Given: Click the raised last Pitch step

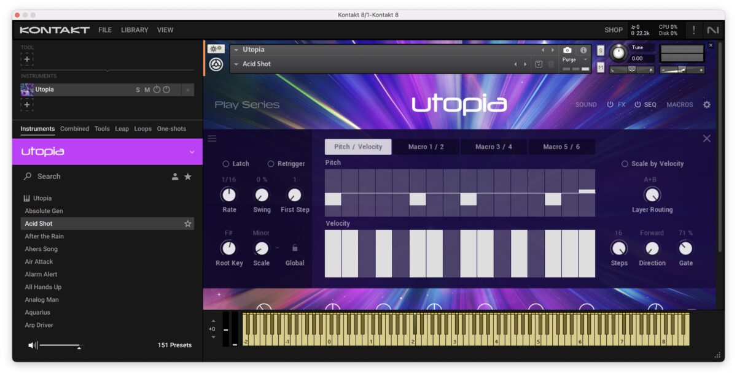Looking at the screenshot, I should coord(587,191).
